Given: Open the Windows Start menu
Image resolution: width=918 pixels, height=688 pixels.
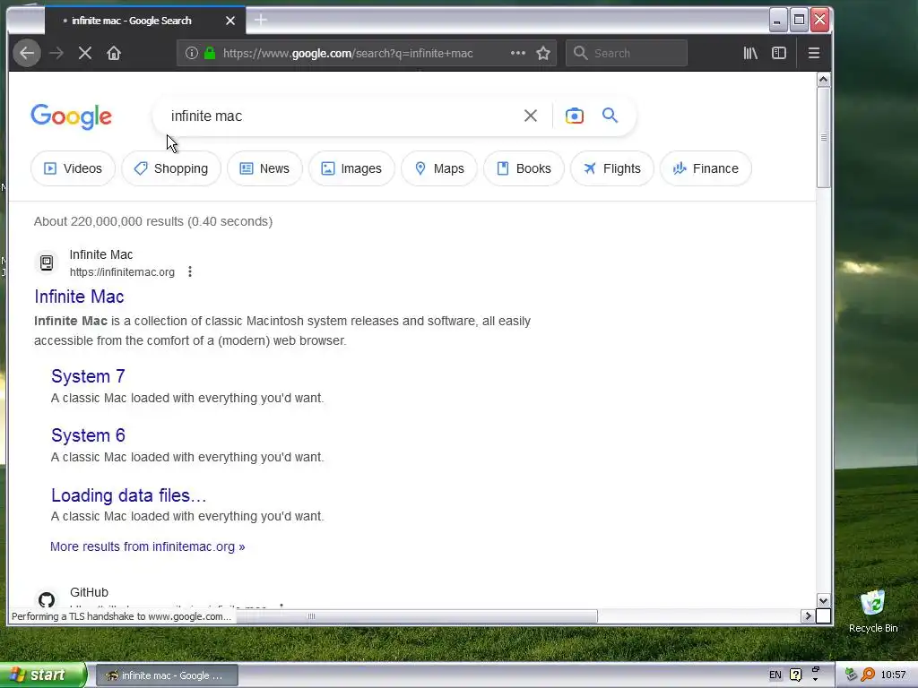Looking at the screenshot, I should click(42, 675).
